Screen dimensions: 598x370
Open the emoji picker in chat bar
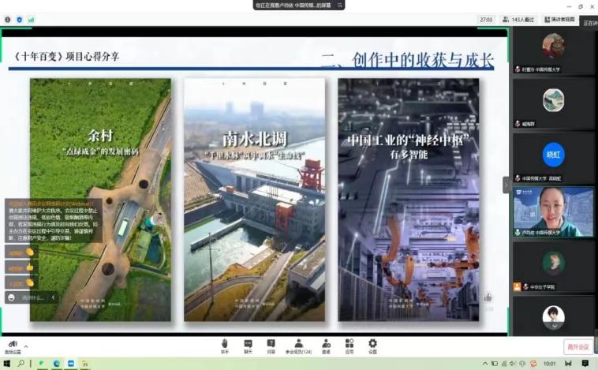12,297
